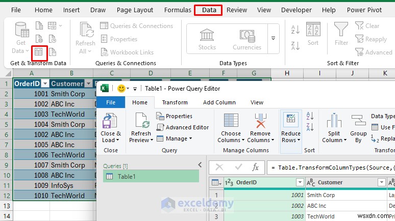Collapse the Queries pane
The image size is (395, 221).
click(x=200, y=164)
